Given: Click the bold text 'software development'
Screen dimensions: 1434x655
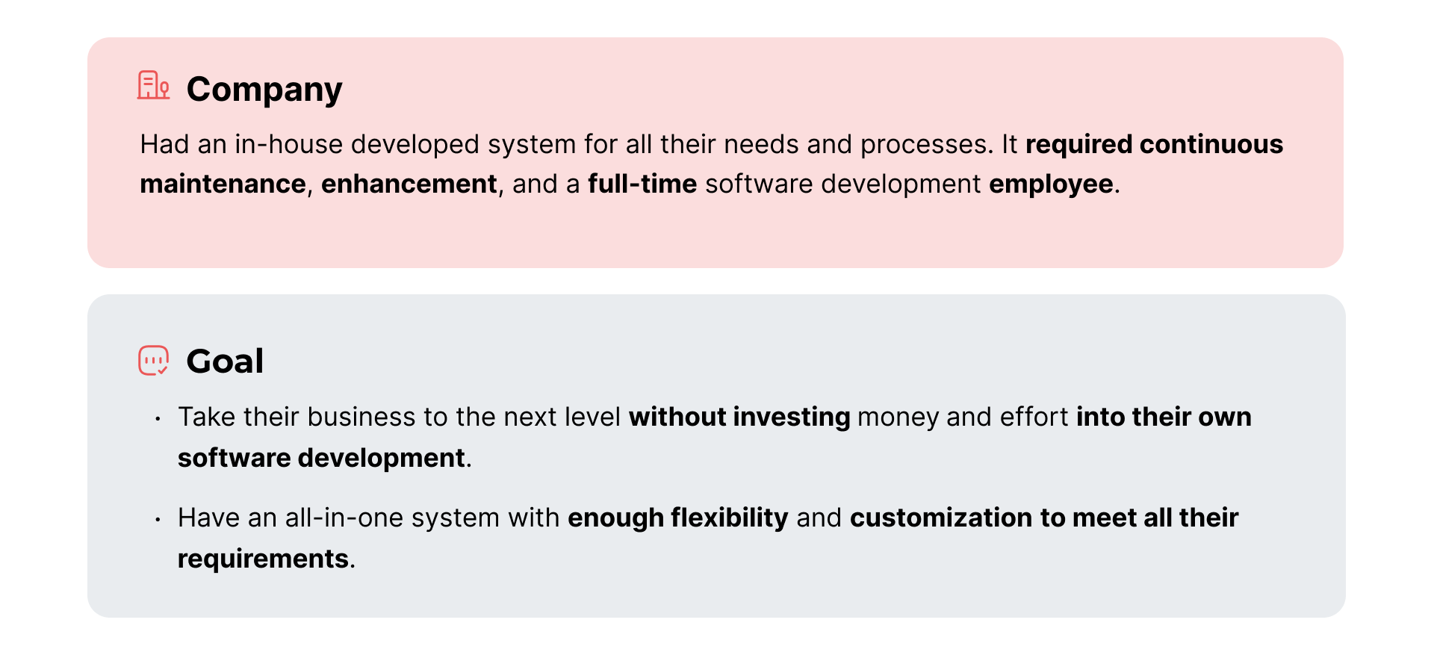Looking at the screenshot, I should tap(321, 458).
